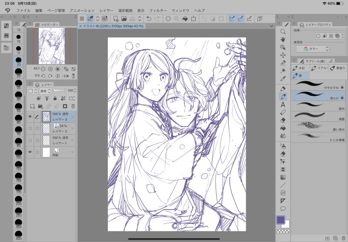Image resolution: width=348 pixels, height=242 pixels.
Task: Open the ファイル menu
Action: 23,10
